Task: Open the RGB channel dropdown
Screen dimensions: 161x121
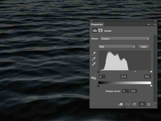Action: [x=117, y=47]
